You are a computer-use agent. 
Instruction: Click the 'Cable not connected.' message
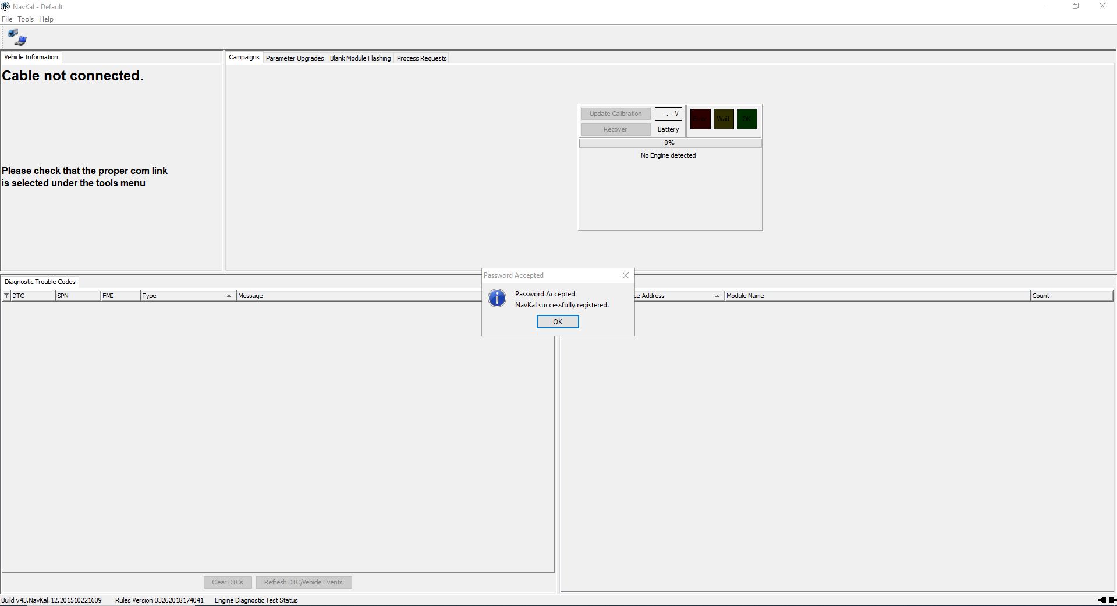pyautogui.click(x=73, y=76)
